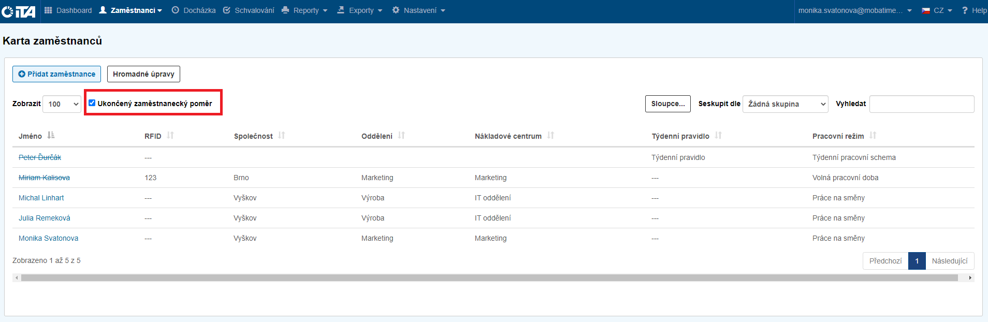Click sort arrows beside Společnost header
The width and height of the screenshot is (988, 322).
point(282,136)
